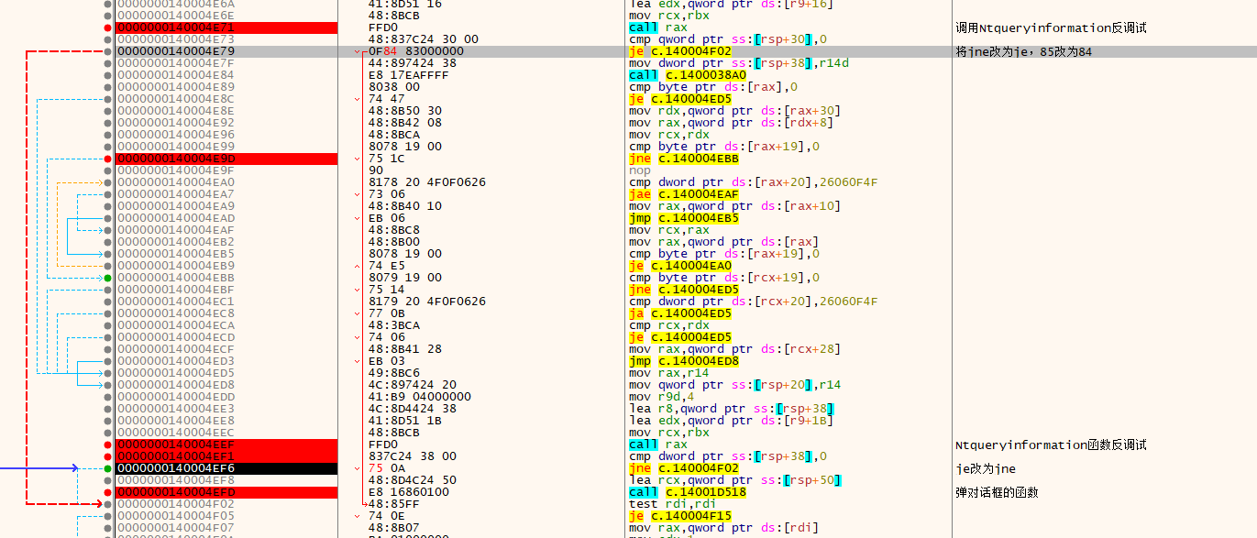The image size is (1257, 538).
Task: Toggle breakpoint dot beside address 0000000140004ED5
Action: (x=108, y=373)
